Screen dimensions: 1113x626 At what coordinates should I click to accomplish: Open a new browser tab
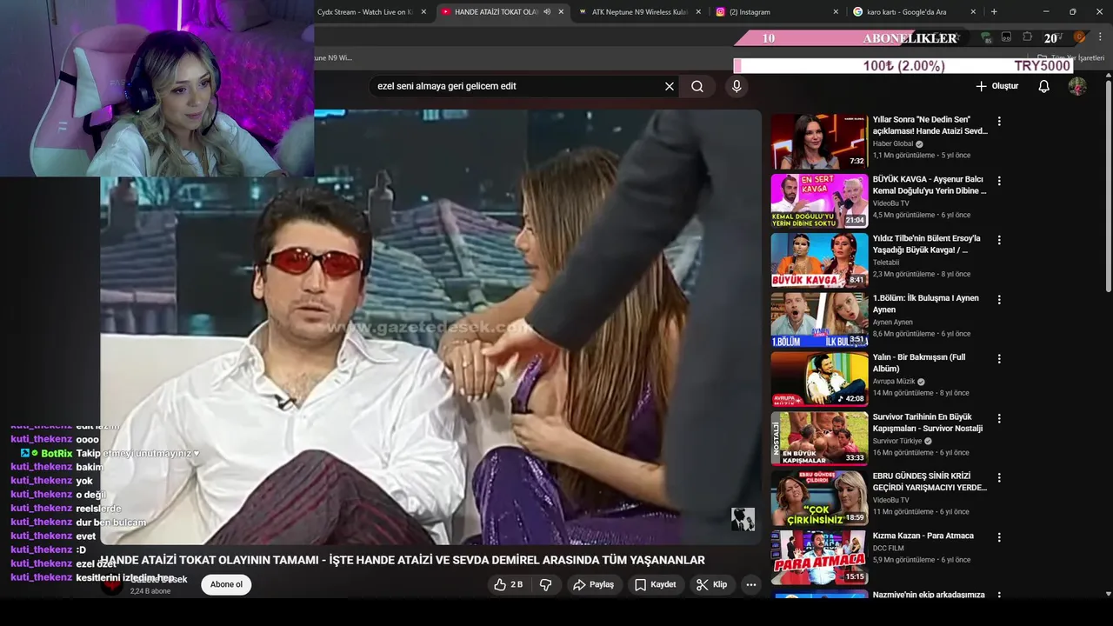click(x=994, y=12)
